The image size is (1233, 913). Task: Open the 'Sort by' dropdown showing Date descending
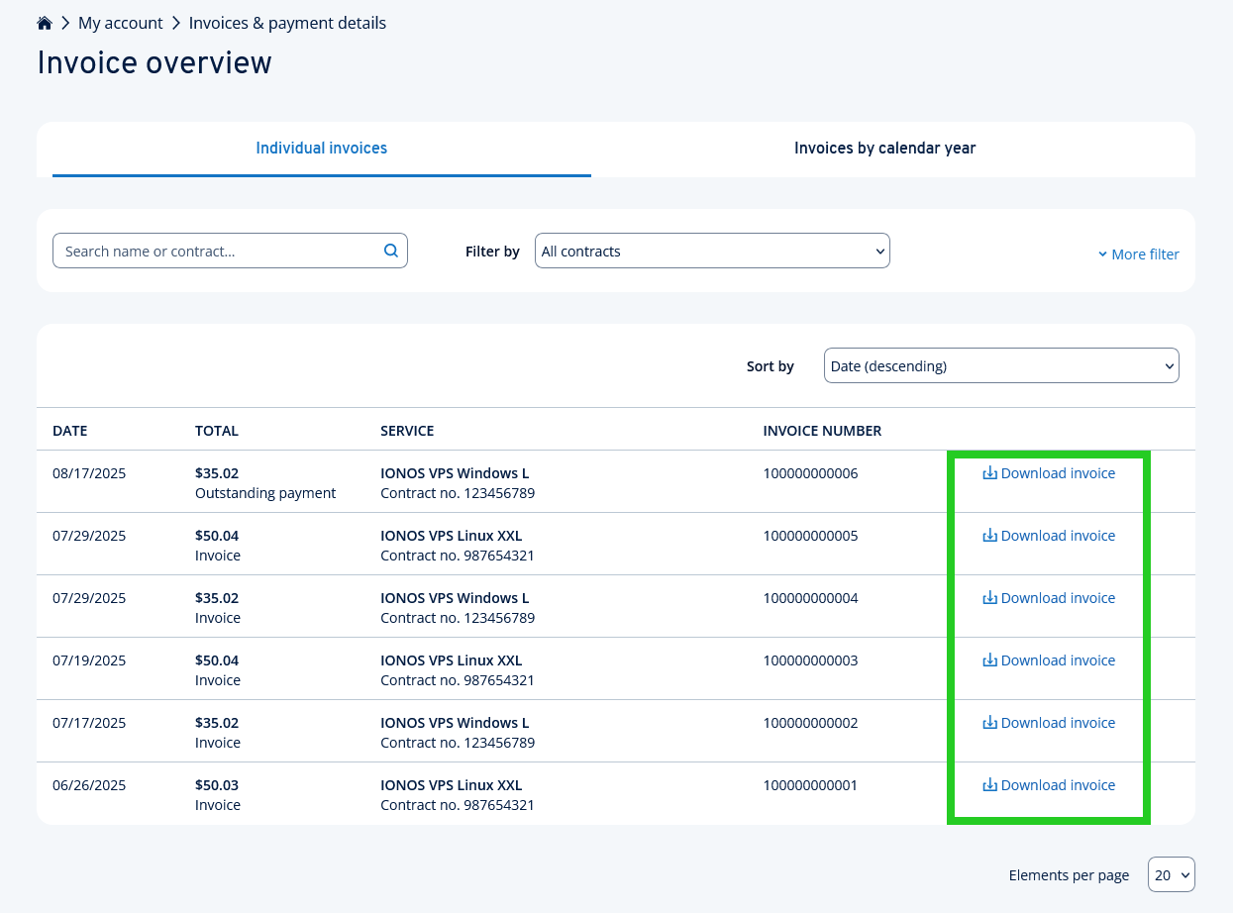click(x=1000, y=365)
